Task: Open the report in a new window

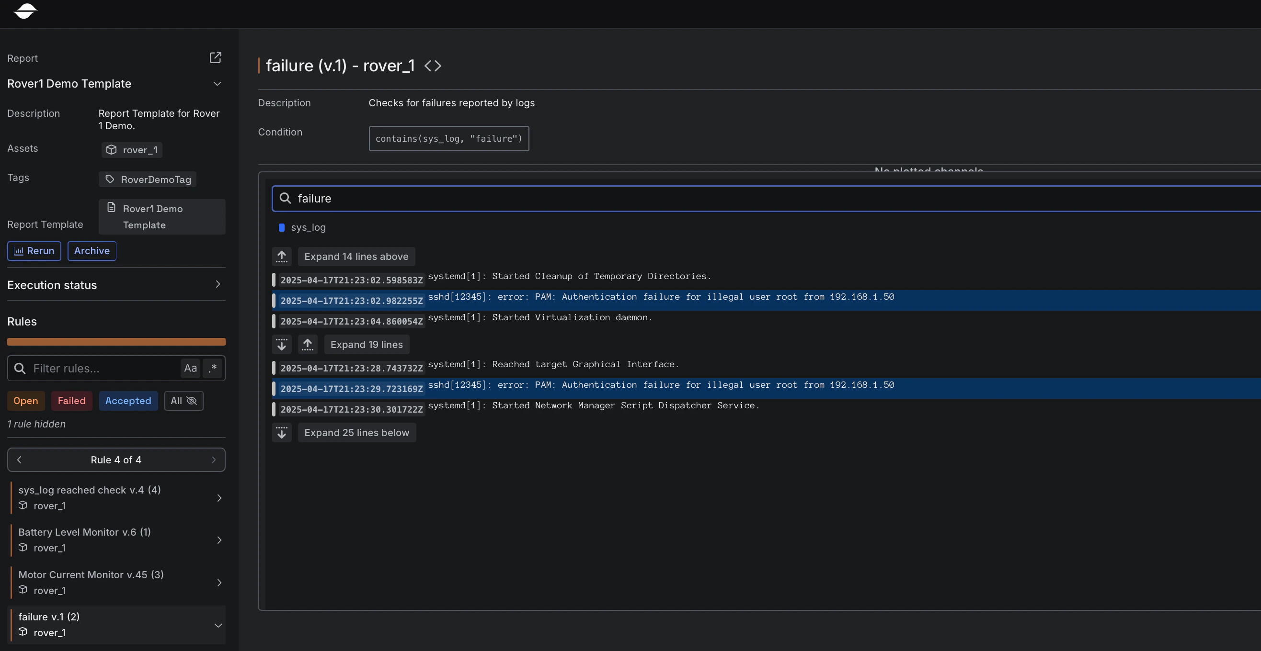Action: point(216,57)
